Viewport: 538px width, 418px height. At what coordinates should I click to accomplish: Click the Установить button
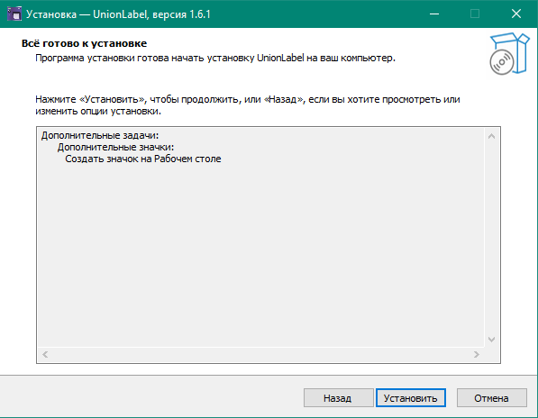[x=411, y=398]
